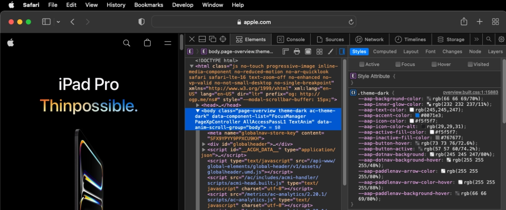Open Web Inspector settings gear
Image resolution: width=506 pixels, height=210 pixels.
[x=501, y=39]
